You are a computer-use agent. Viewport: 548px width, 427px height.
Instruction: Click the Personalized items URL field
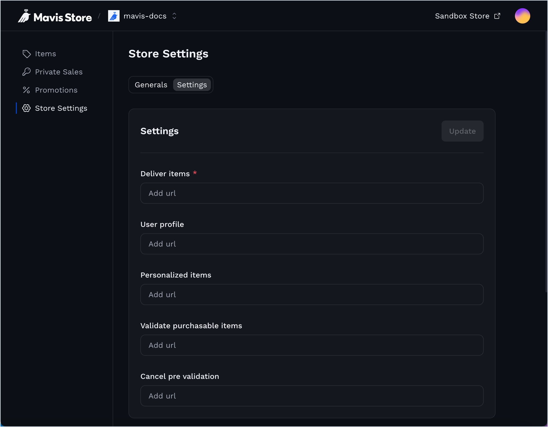coord(312,294)
